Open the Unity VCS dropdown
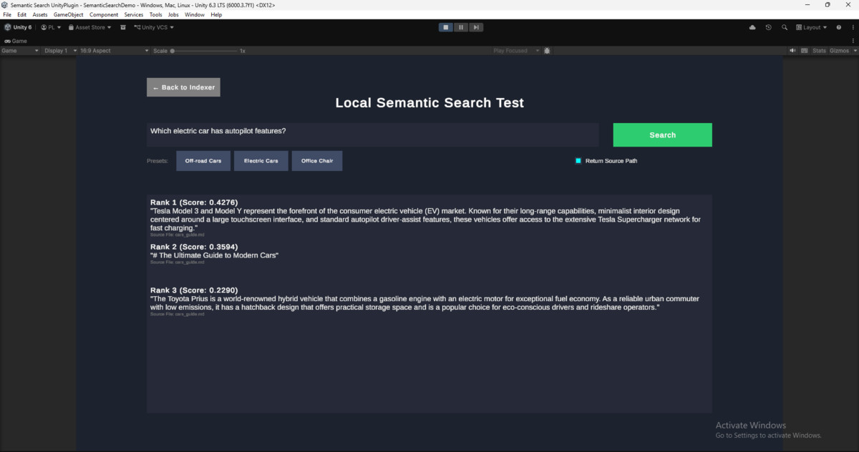859x452 pixels. (154, 27)
